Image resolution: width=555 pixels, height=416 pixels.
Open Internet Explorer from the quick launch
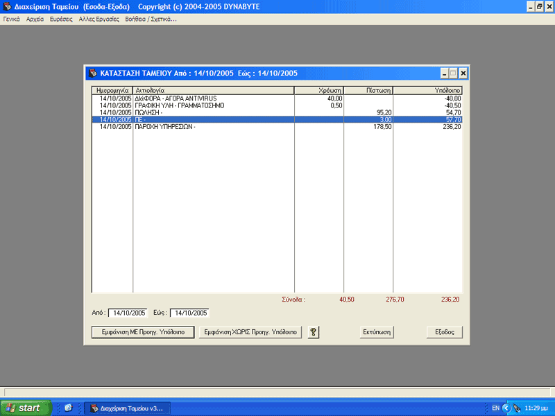point(68,408)
